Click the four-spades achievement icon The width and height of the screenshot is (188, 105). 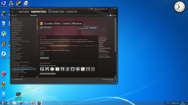pos(78,69)
